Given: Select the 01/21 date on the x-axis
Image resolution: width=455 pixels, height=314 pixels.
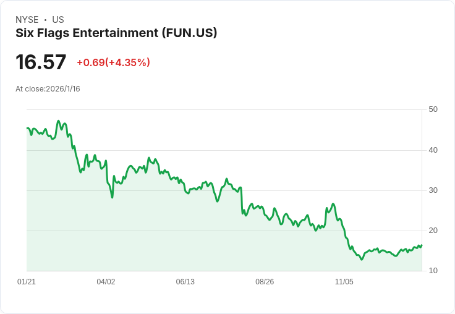Looking at the screenshot, I should tap(27, 282).
